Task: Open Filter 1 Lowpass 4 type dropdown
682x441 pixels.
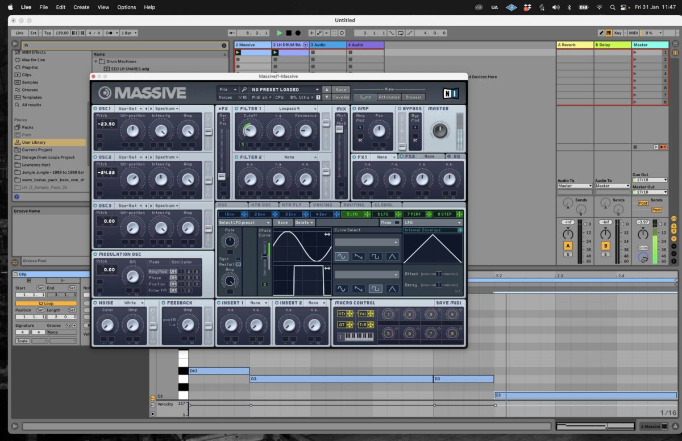Action: 292,109
